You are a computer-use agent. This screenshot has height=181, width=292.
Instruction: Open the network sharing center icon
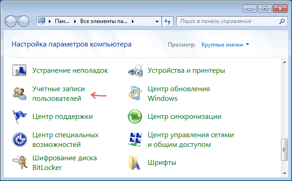[135, 140]
